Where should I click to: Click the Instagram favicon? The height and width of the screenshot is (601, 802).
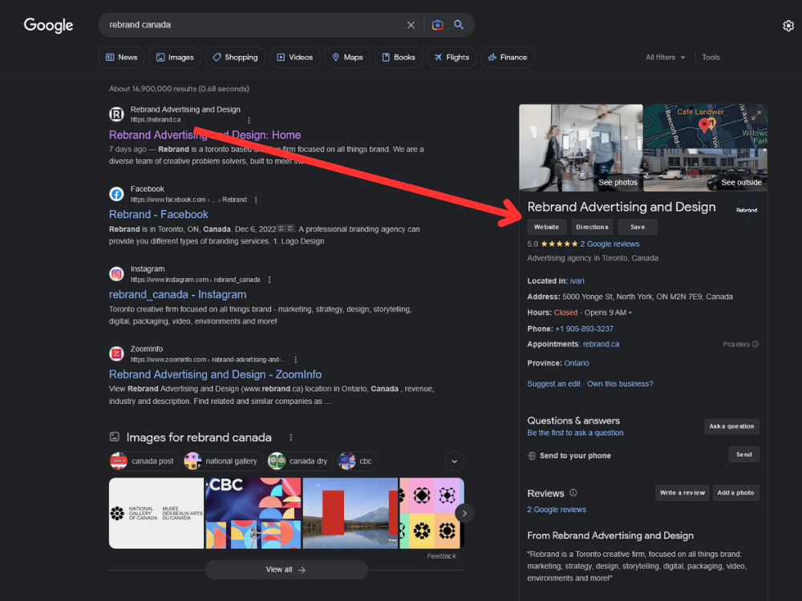[x=116, y=274]
